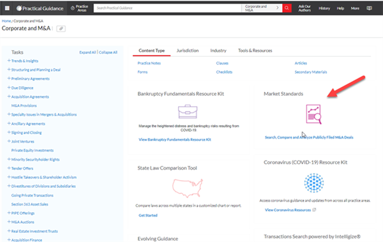Open the Market Standards chart icon
Viewport: 383px width, 242px height.
313,114
